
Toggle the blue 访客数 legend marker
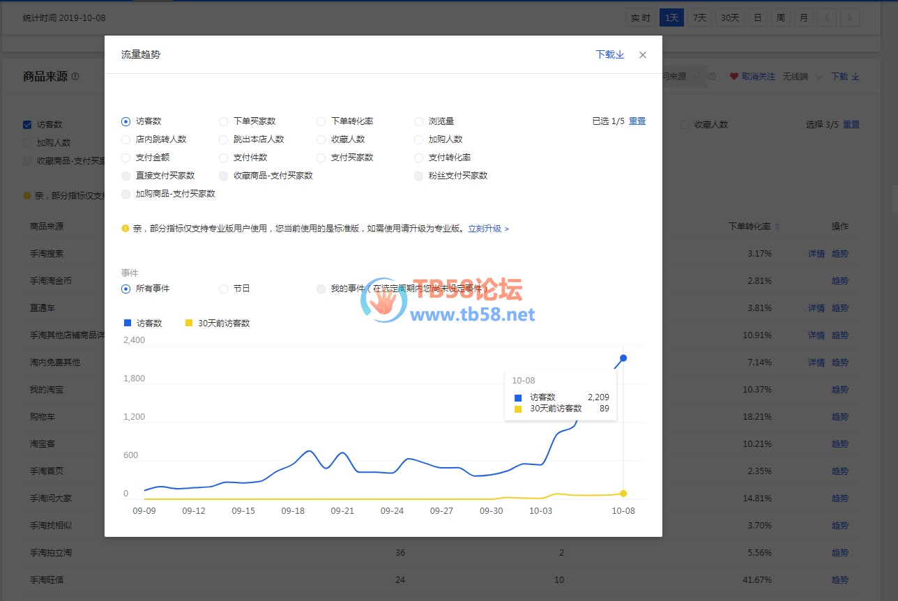tap(127, 323)
